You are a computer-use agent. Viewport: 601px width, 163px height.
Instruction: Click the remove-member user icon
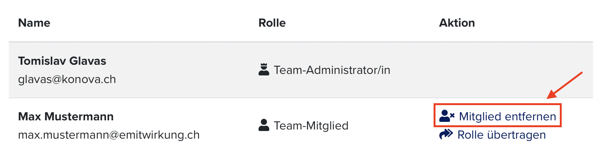pyautogui.click(x=447, y=116)
